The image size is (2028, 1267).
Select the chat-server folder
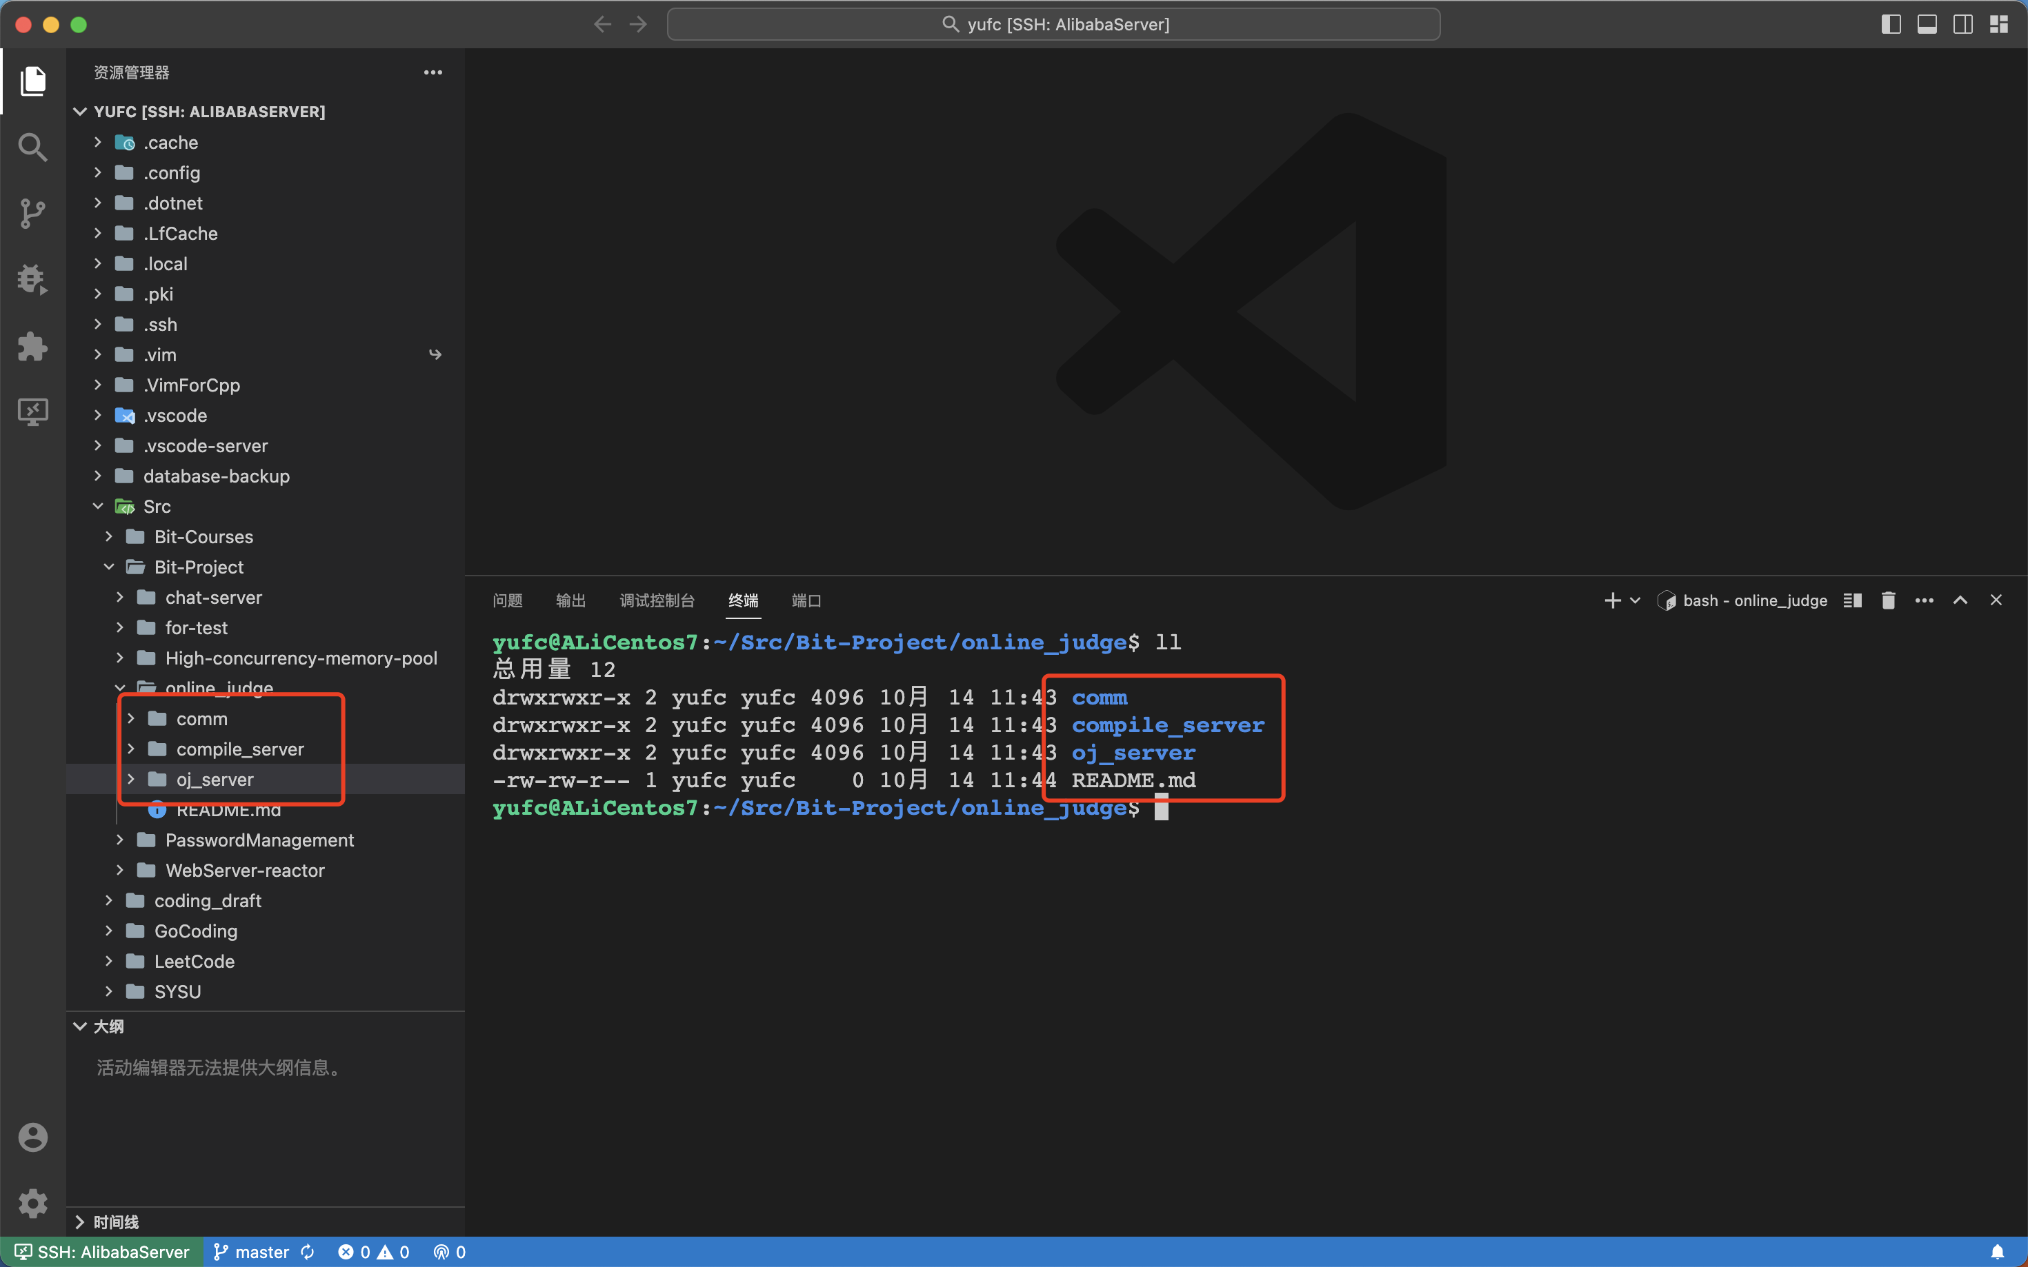coord(265,598)
